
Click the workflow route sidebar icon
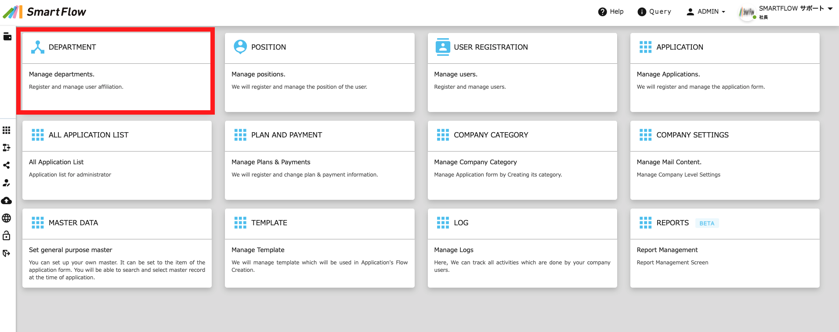[7, 148]
